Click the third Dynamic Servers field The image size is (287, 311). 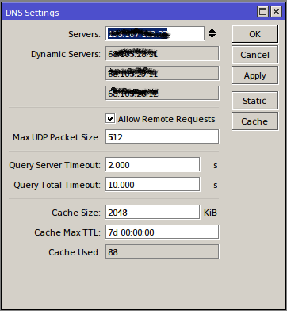point(163,93)
